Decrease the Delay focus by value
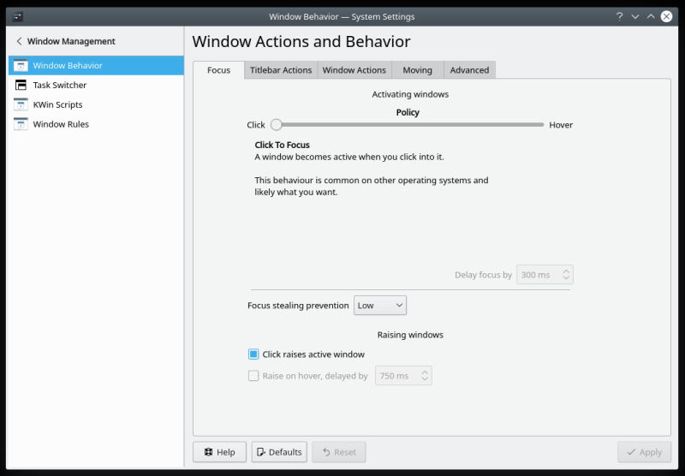 (566, 278)
